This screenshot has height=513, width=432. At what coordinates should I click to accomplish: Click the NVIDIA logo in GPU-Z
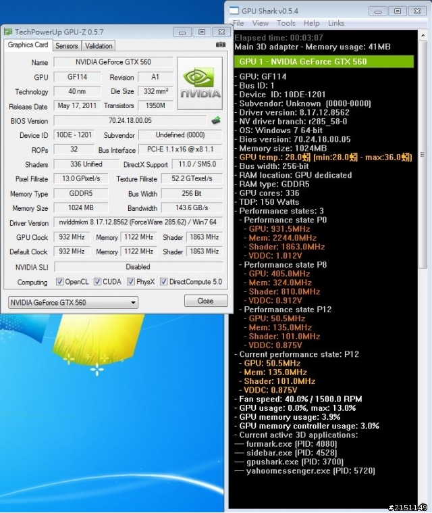click(x=200, y=83)
